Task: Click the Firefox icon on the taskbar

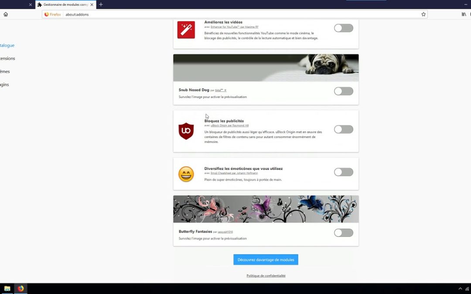Action: click(x=20, y=288)
